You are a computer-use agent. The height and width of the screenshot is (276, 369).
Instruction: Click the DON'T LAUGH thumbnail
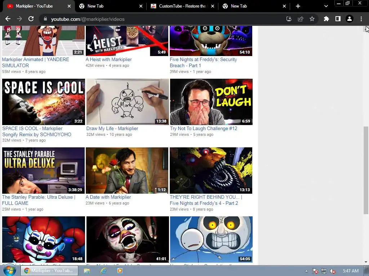coord(211,102)
